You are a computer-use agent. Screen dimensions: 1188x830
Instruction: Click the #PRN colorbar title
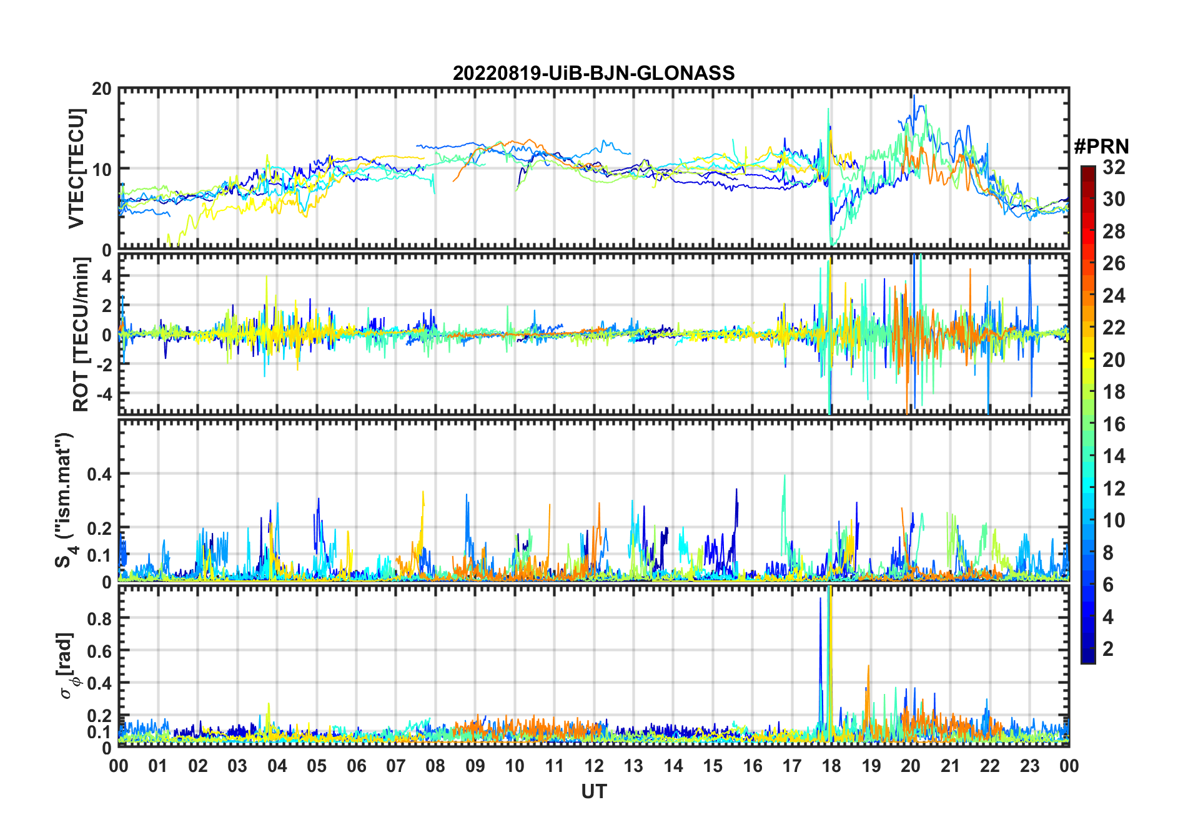1101,147
